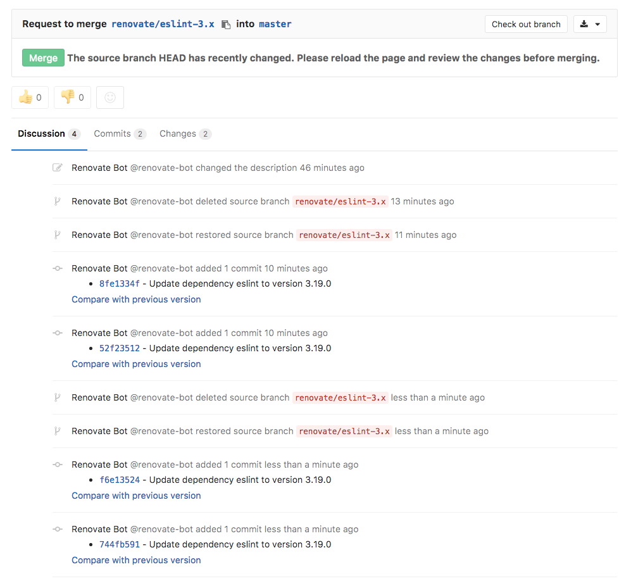Viewport: 631px width, 581px height.
Task: Click branch icon for restored branch less than a minute ago
Action: (x=58, y=431)
